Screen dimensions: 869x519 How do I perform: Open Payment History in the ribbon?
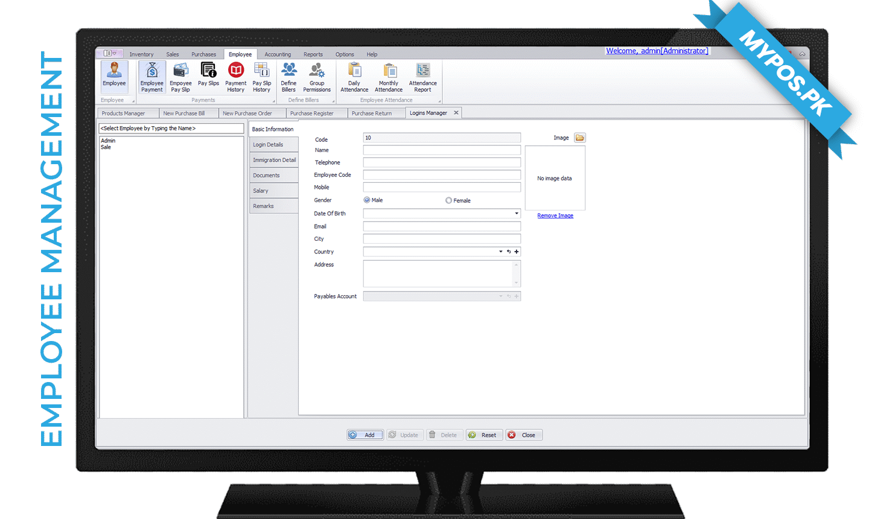point(236,77)
